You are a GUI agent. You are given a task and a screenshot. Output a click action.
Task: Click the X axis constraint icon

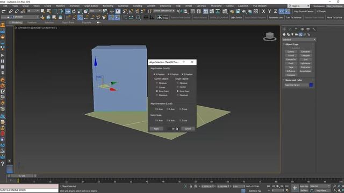[263, 11]
